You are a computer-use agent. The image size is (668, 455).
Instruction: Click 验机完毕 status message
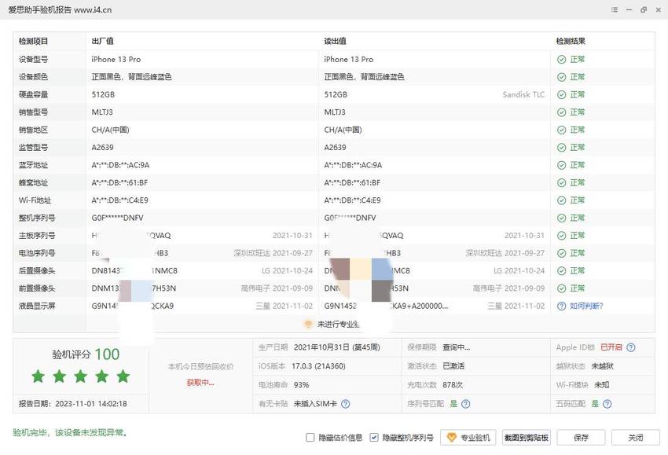(x=70, y=432)
